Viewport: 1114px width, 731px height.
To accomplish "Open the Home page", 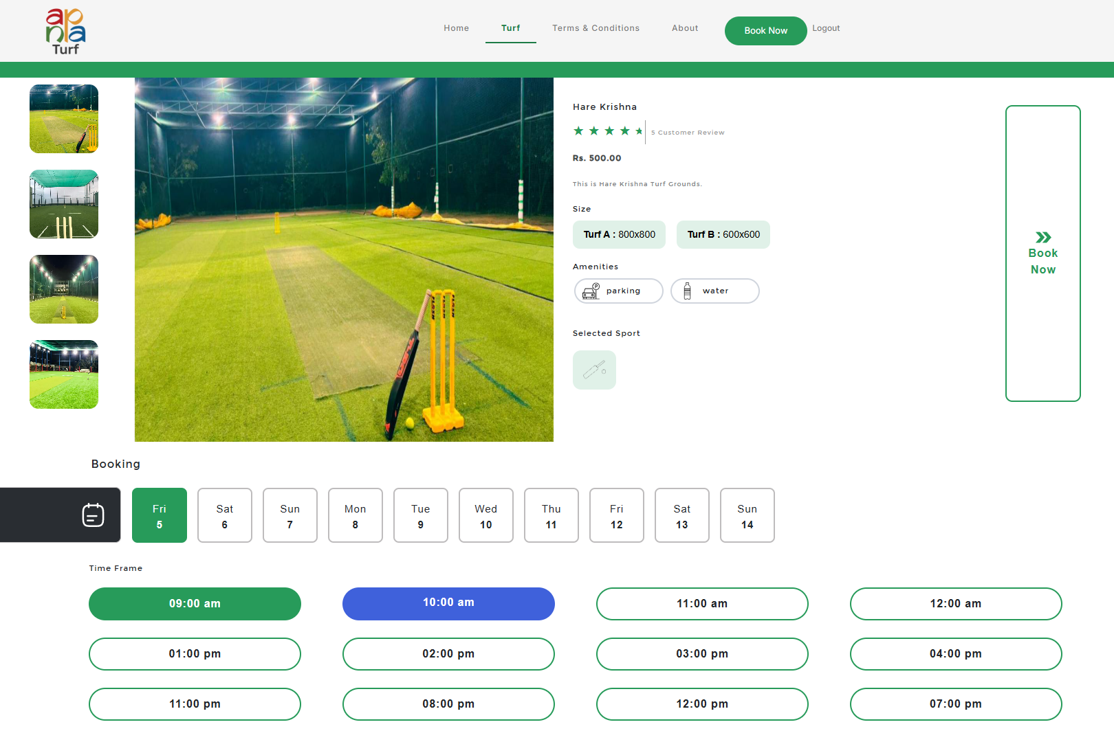I will click(x=456, y=28).
